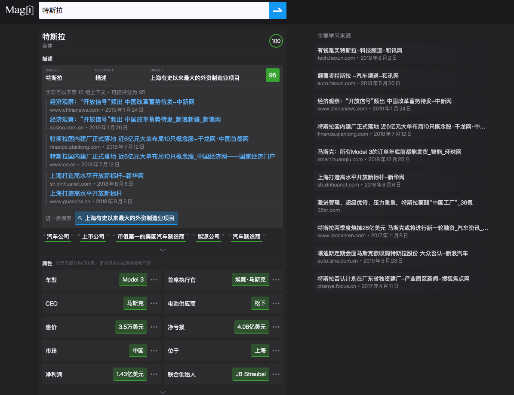Screen dimensions: 514x395
Task: Select the 汽车制造商 tag
Action: pyautogui.click(x=246, y=236)
